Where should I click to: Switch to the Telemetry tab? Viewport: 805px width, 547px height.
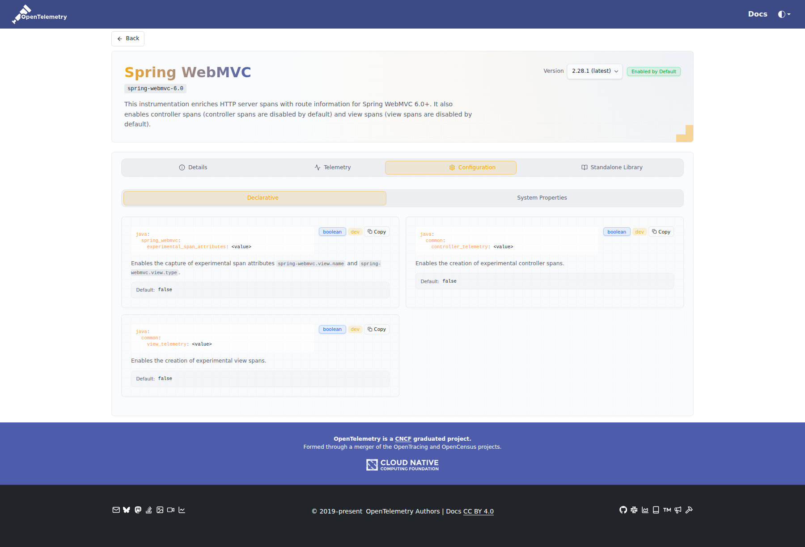pyautogui.click(x=332, y=167)
